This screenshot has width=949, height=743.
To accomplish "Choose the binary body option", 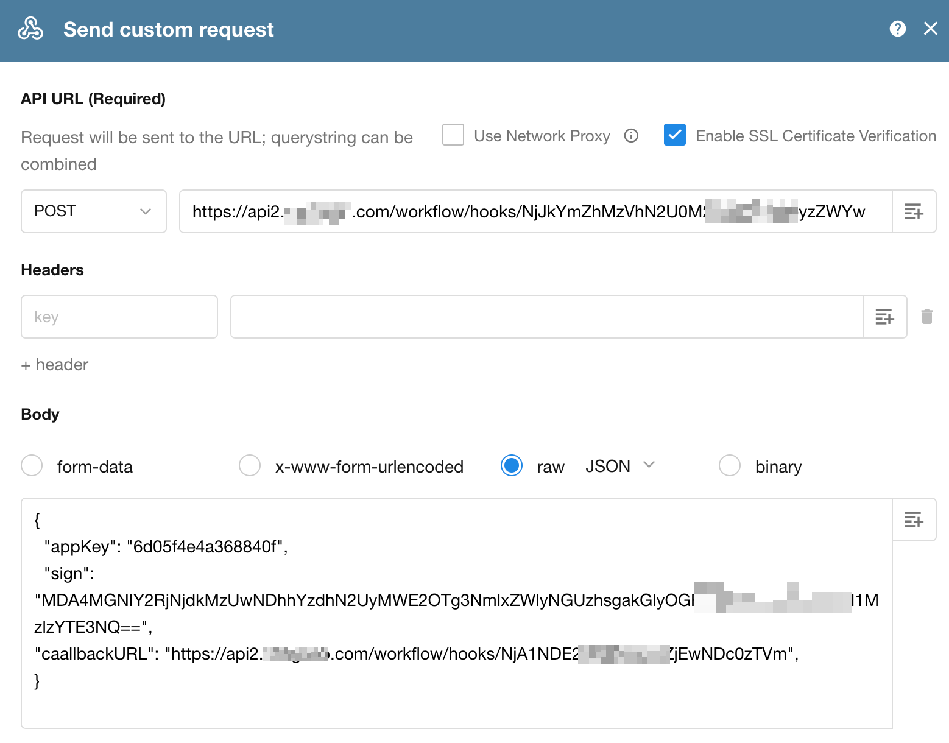I will click(730, 465).
